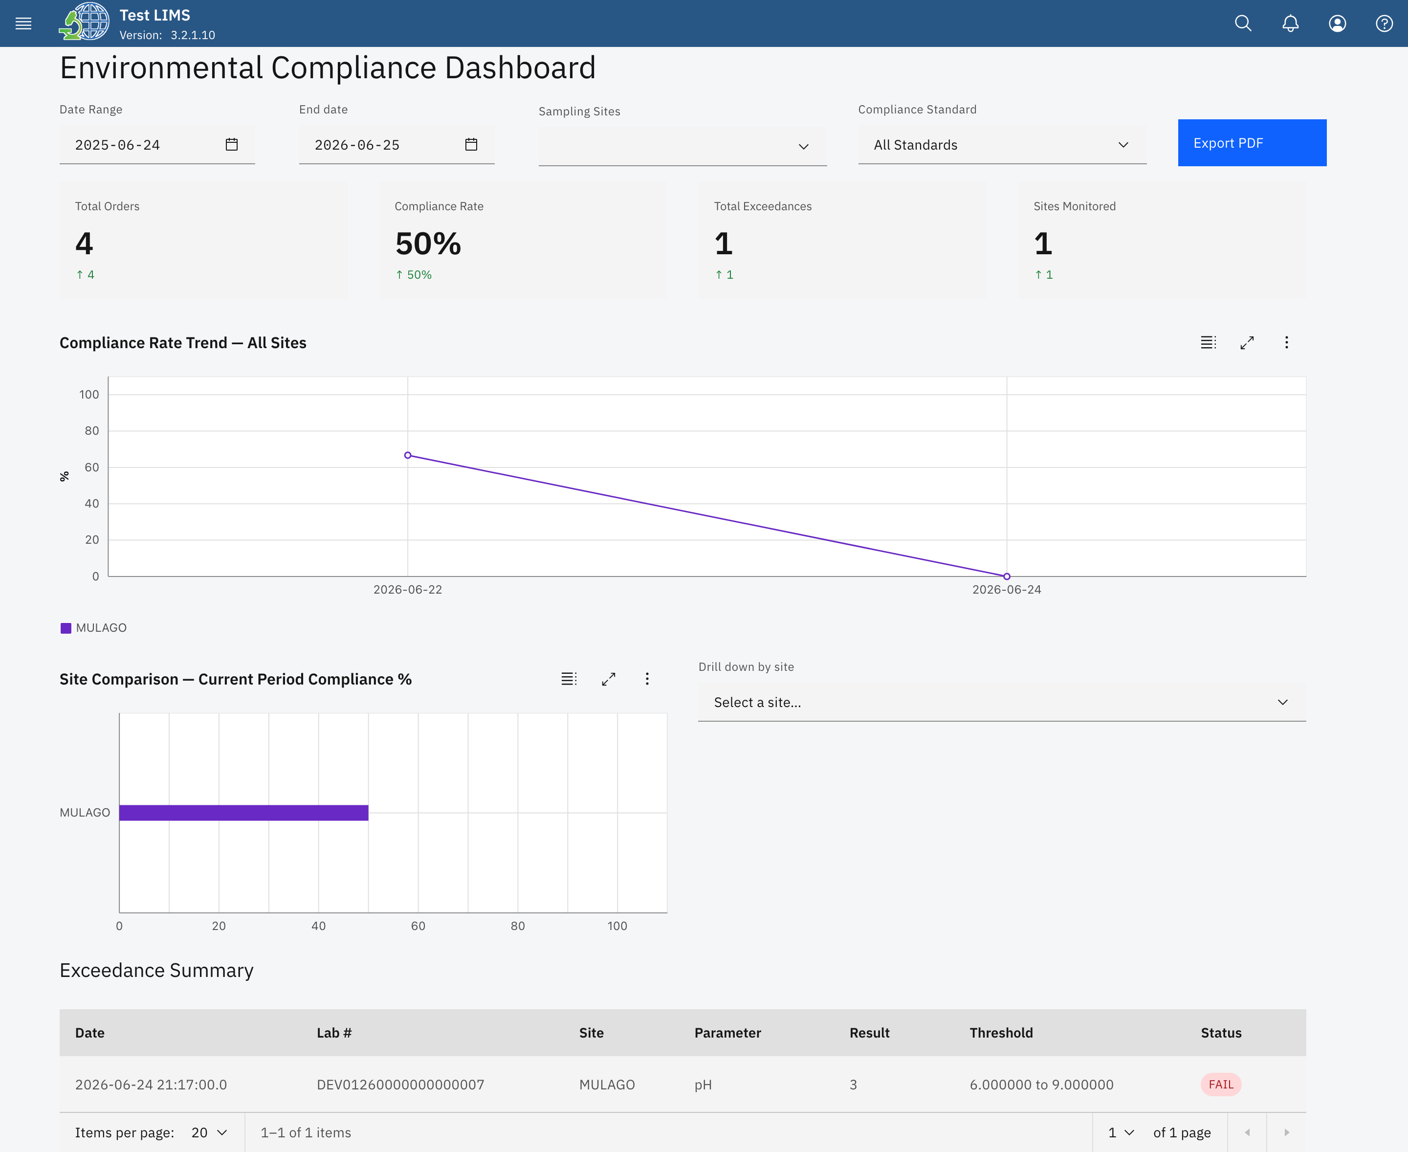Screen dimensions: 1408x1152
Task: Click the MULAGO site cell in table
Action: (607, 1085)
